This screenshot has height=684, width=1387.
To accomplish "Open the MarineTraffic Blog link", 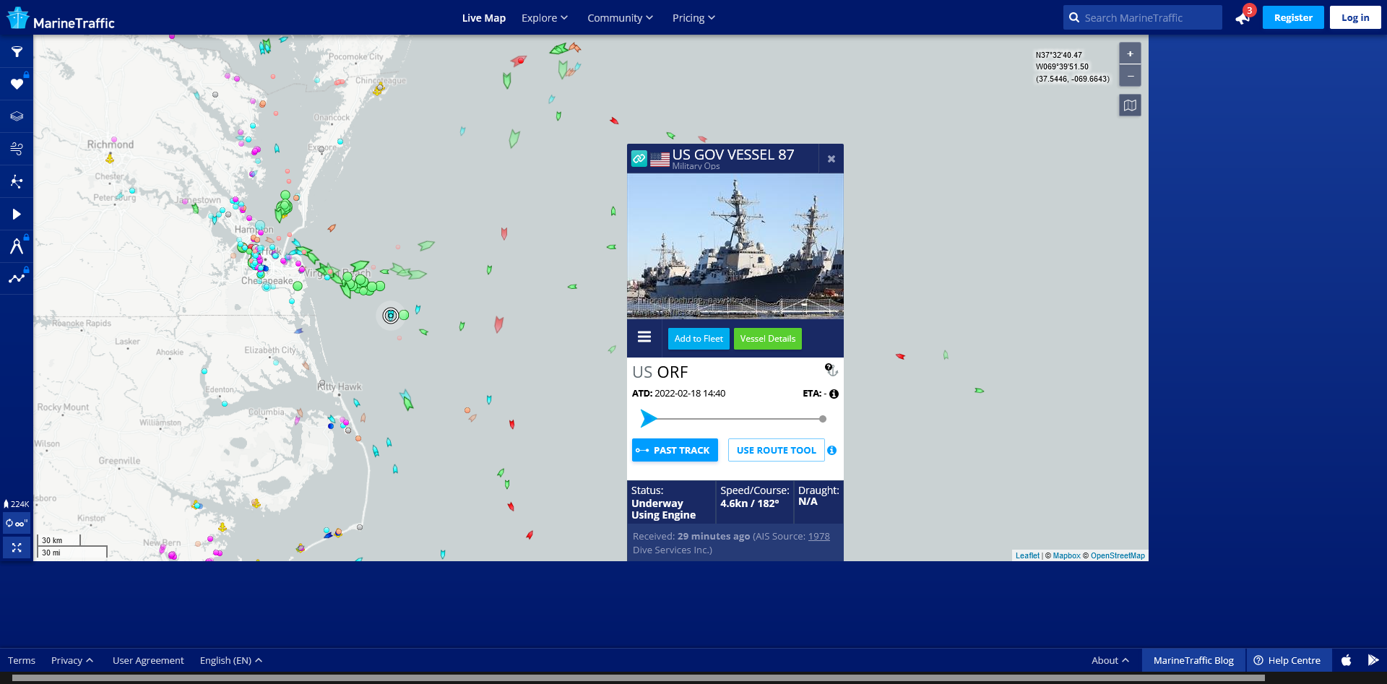I will (1193, 660).
